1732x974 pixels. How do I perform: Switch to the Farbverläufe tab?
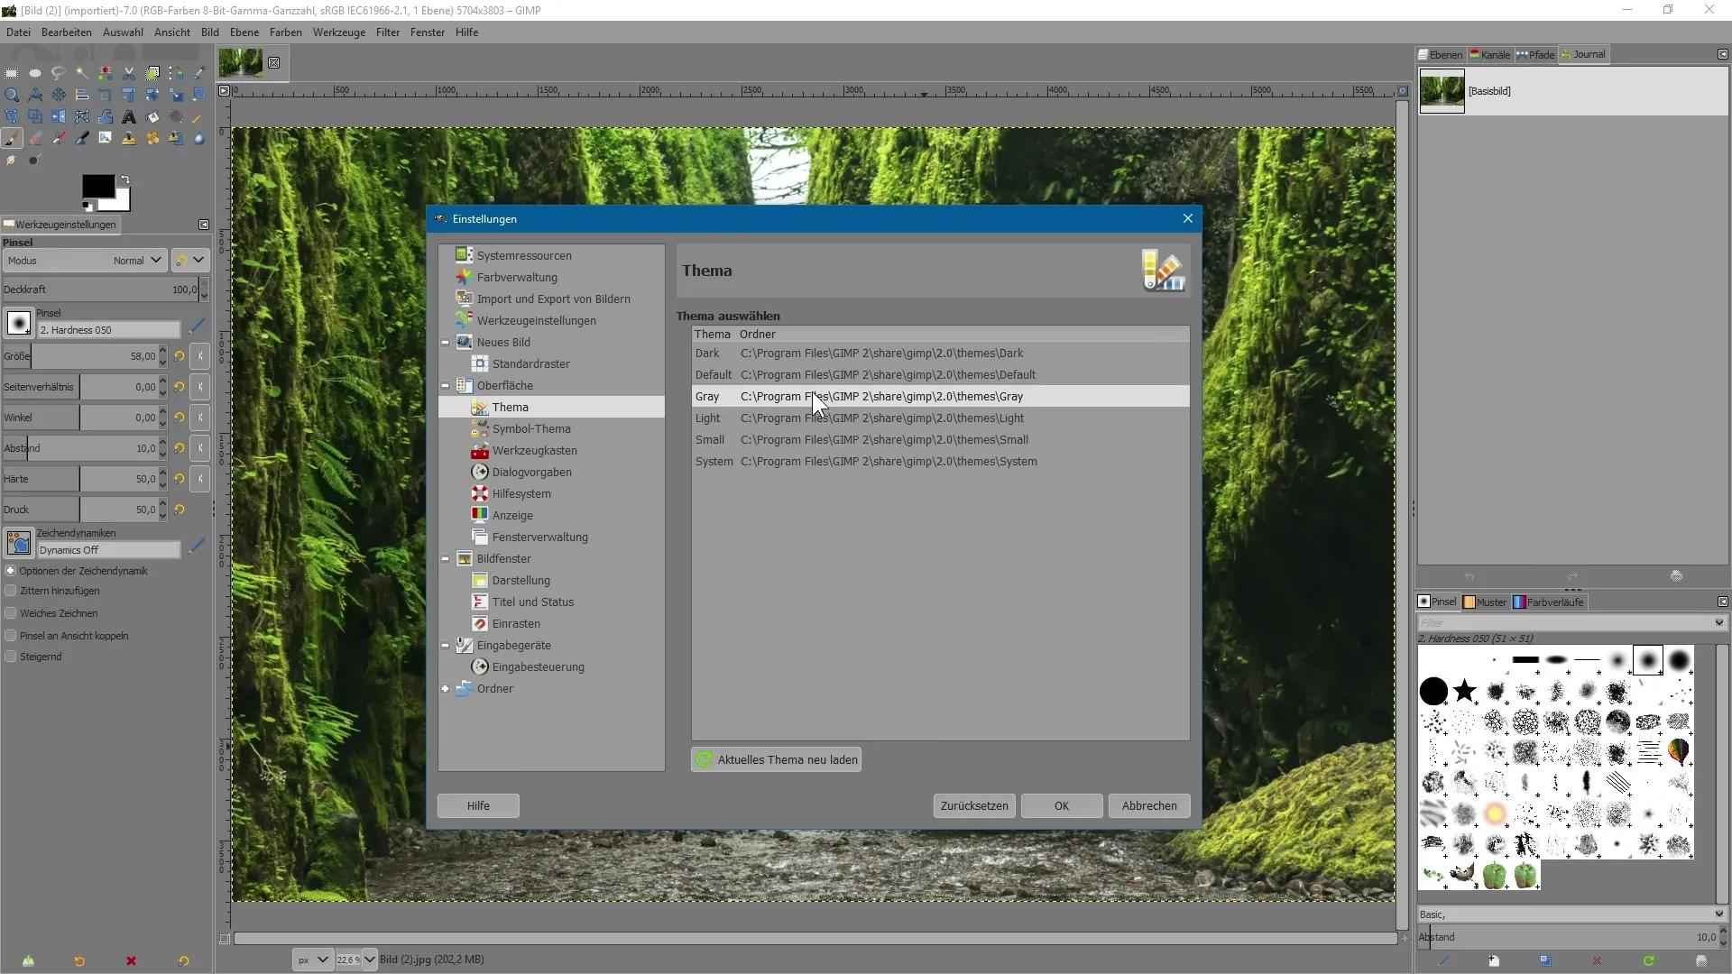[1549, 602]
